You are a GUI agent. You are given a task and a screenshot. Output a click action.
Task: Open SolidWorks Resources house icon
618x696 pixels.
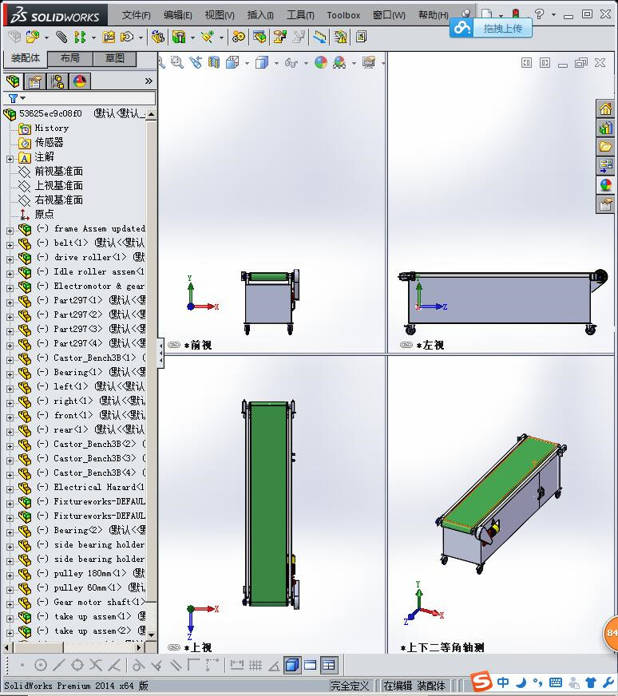[x=605, y=109]
